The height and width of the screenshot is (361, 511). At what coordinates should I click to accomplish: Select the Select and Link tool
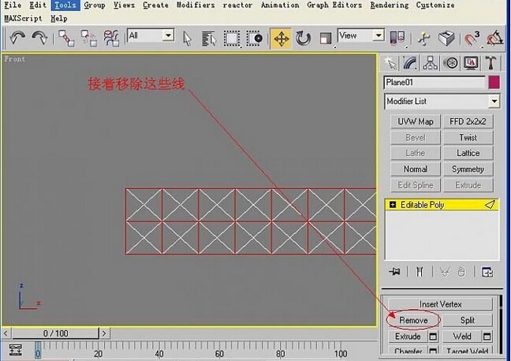click(66, 39)
